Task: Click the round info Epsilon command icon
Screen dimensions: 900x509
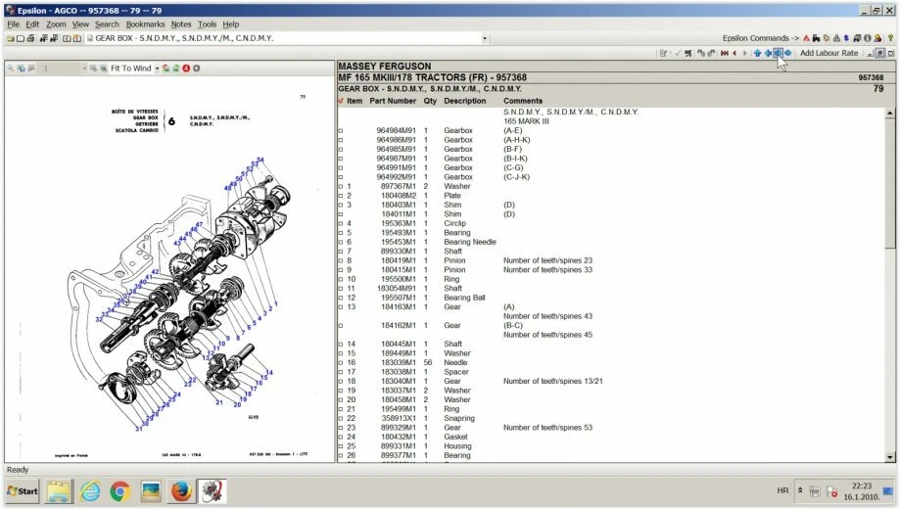Action: point(868,38)
